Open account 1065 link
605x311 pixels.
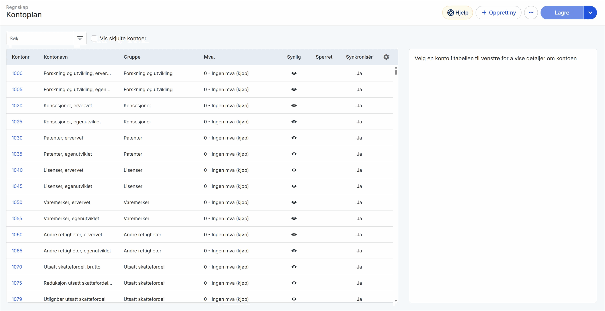coord(17,251)
